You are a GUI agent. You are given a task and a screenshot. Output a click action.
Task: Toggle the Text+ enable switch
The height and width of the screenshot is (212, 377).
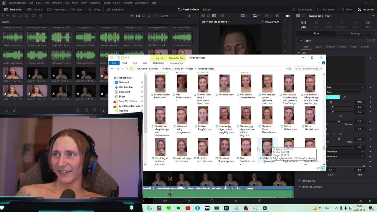coord(300,41)
